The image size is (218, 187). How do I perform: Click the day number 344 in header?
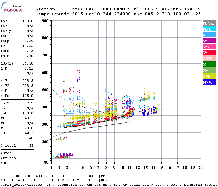(107, 14)
